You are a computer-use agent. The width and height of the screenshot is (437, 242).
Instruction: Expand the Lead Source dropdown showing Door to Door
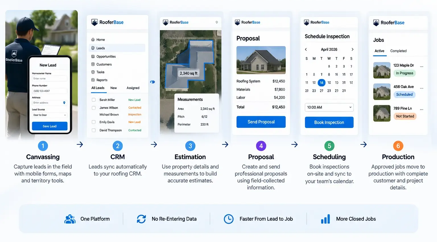coord(50,115)
